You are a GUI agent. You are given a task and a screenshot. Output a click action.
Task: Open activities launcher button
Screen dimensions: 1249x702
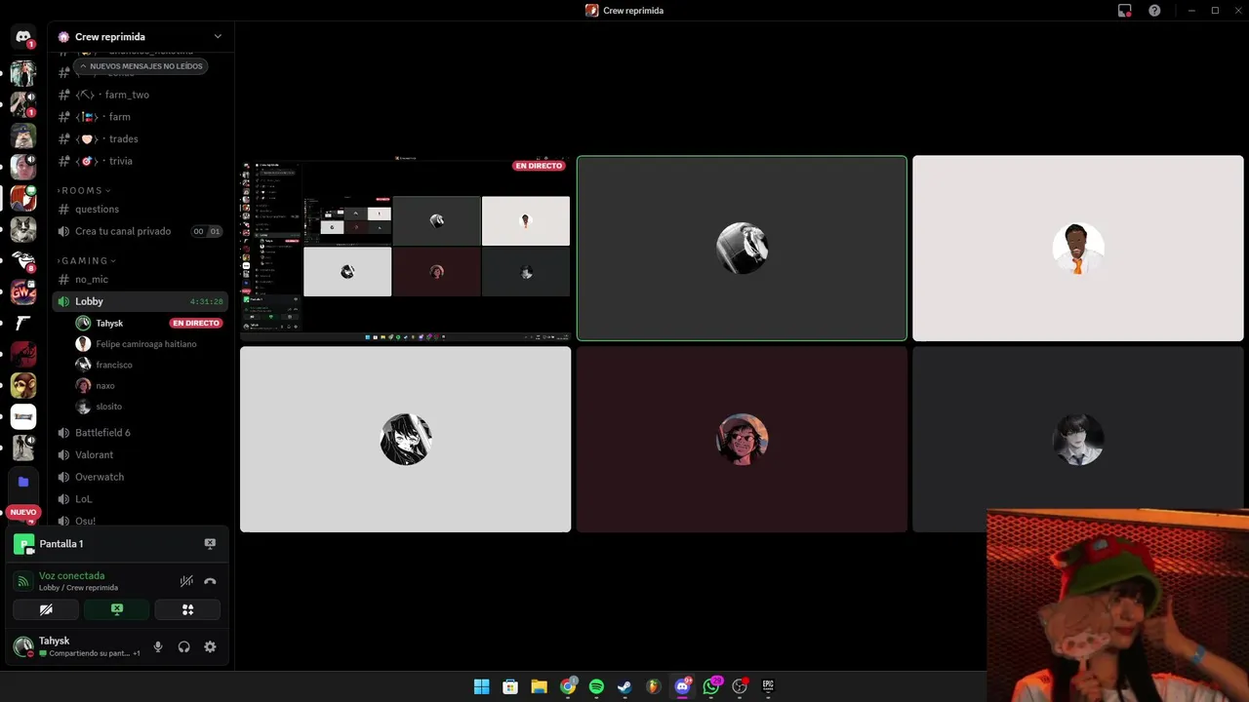[187, 609]
